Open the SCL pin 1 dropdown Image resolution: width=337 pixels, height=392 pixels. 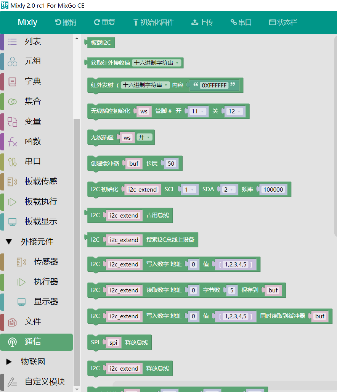tap(189, 189)
